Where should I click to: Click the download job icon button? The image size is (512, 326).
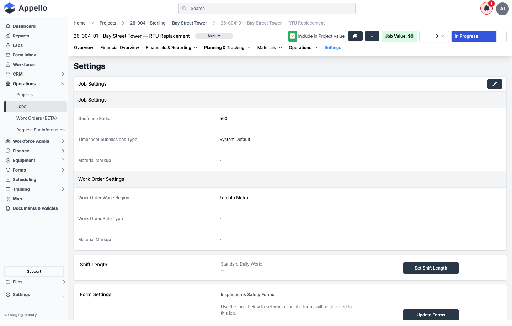372,36
